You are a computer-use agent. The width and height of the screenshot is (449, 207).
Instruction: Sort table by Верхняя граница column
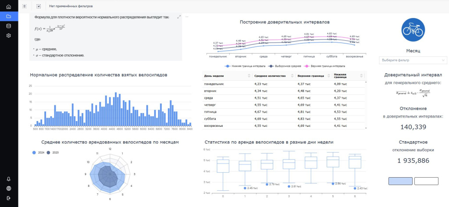(328, 76)
